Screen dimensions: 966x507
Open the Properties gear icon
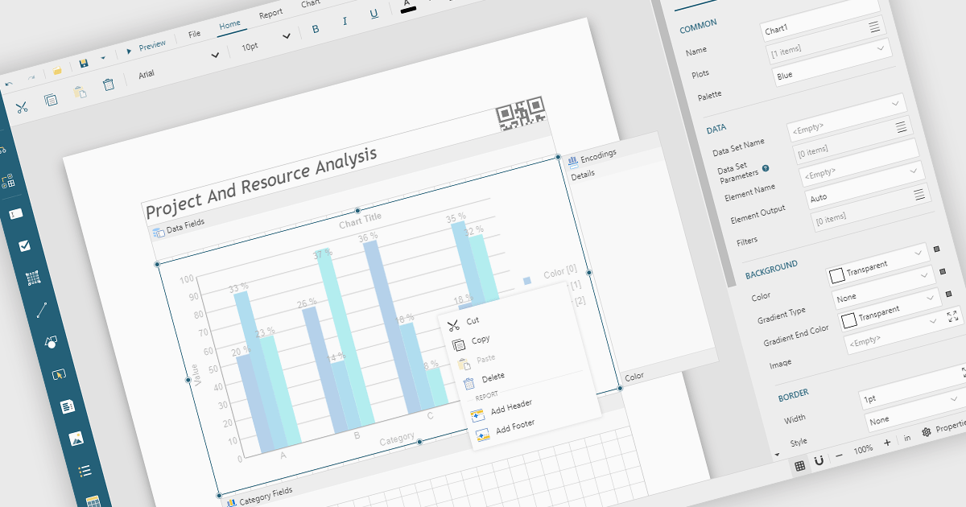click(927, 431)
